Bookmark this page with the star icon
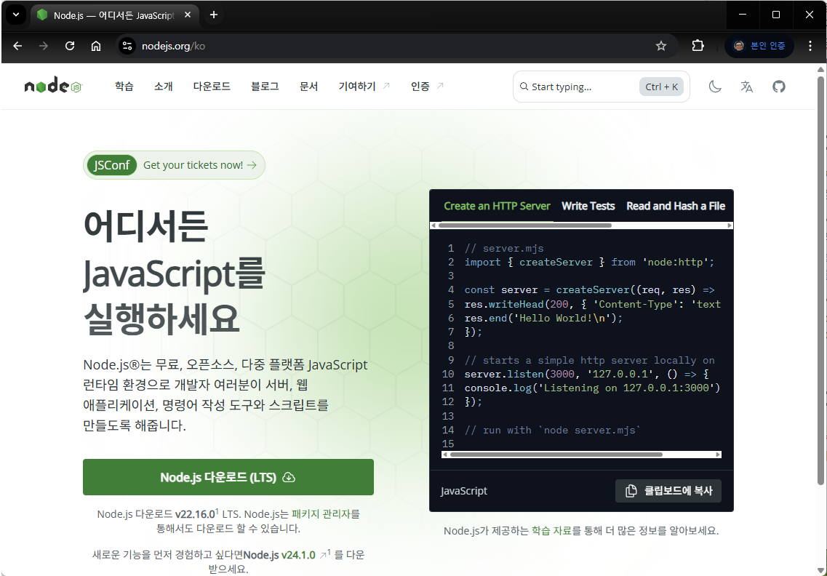827x576 pixels. pyautogui.click(x=661, y=46)
